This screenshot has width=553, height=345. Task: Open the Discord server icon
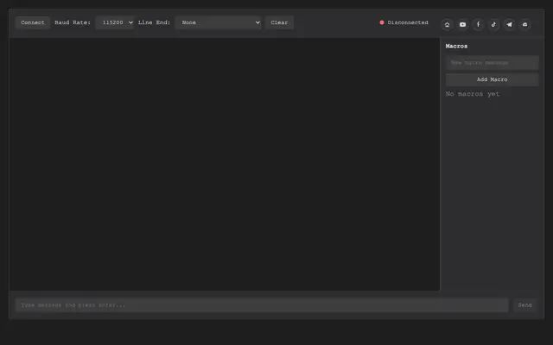coord(524,25)
